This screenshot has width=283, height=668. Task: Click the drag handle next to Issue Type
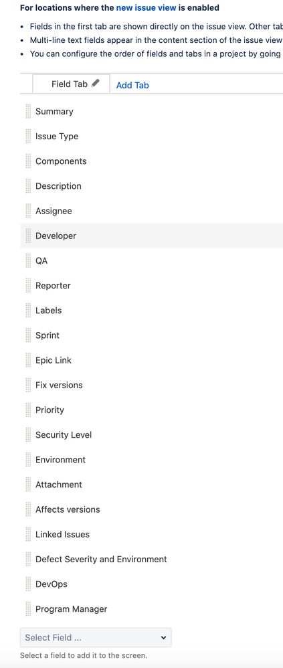pos(28,137)
